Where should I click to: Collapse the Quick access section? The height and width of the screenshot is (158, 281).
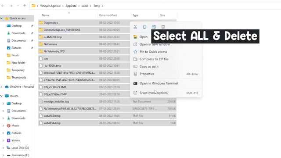[1, 18]
